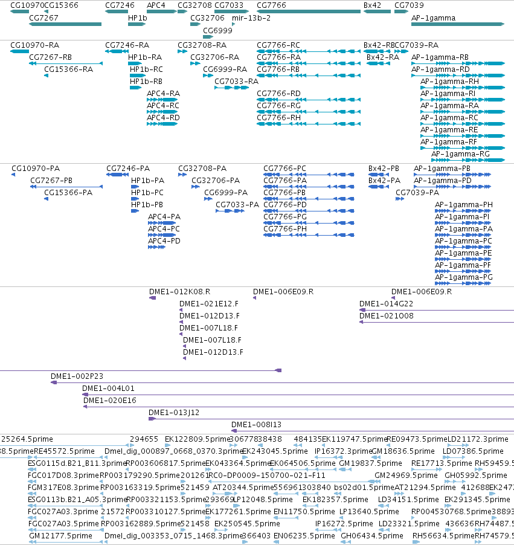Click protein AP-1gamma-PD

pos(442,181)
